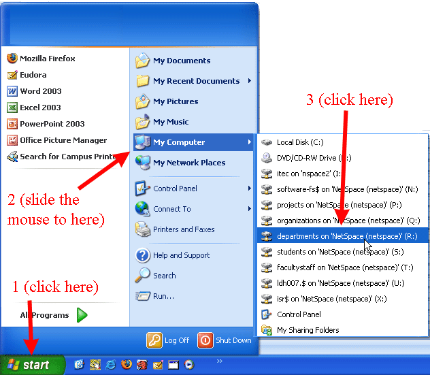Open software-fs$ on NetSpace (N:) drive
The width and height of the screenshot is (430, 375).
point(343,189)
